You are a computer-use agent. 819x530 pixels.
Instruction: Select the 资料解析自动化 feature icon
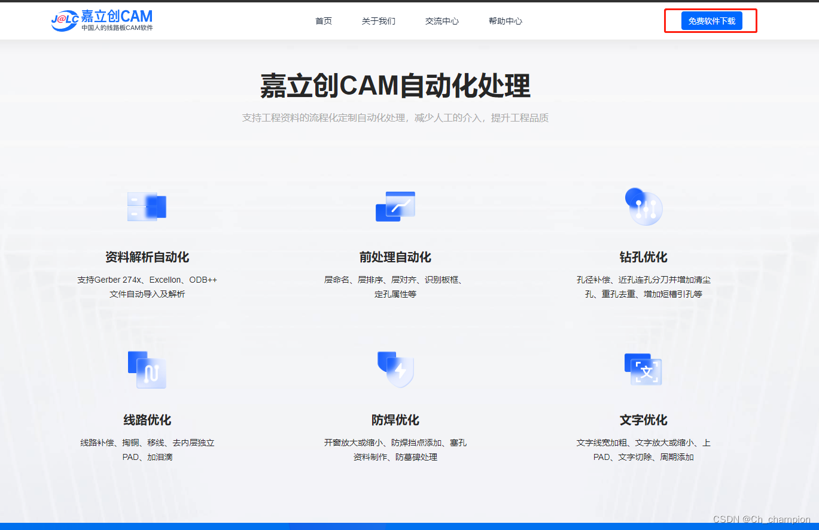(x=147, y=206)
